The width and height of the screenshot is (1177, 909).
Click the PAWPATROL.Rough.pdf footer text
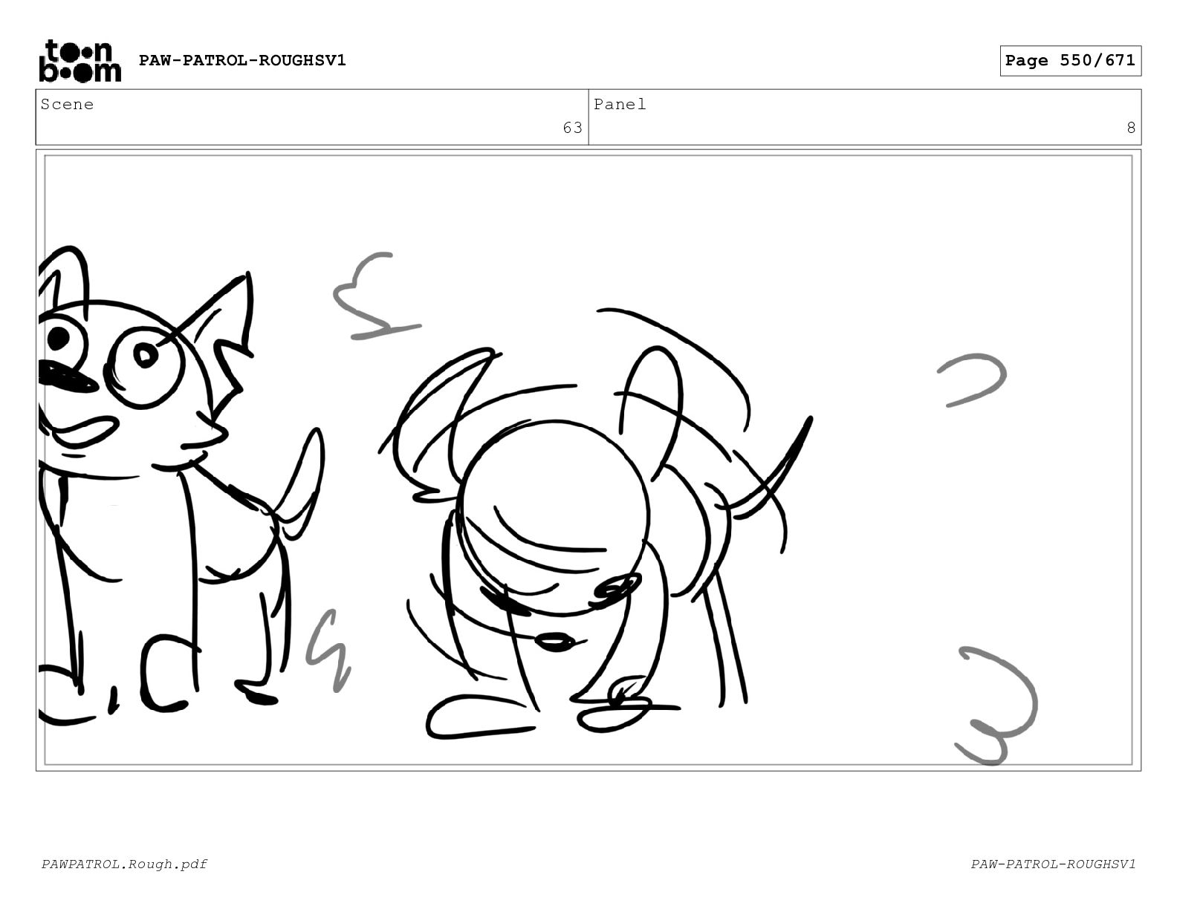pyautogui.click(x=124, y=864)
